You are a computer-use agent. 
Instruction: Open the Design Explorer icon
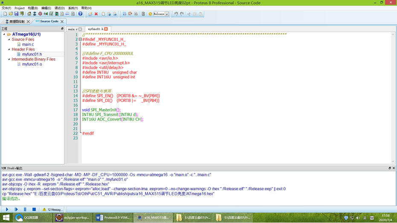(x=56, y=14)
